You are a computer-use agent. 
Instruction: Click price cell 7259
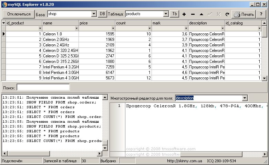97,67
